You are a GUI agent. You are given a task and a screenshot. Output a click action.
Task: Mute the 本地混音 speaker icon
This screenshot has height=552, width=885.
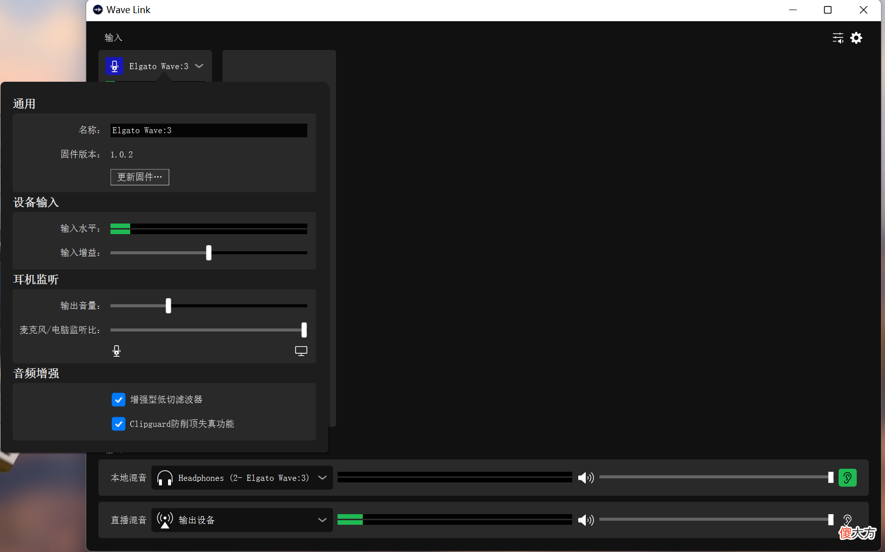pos(586,478)
